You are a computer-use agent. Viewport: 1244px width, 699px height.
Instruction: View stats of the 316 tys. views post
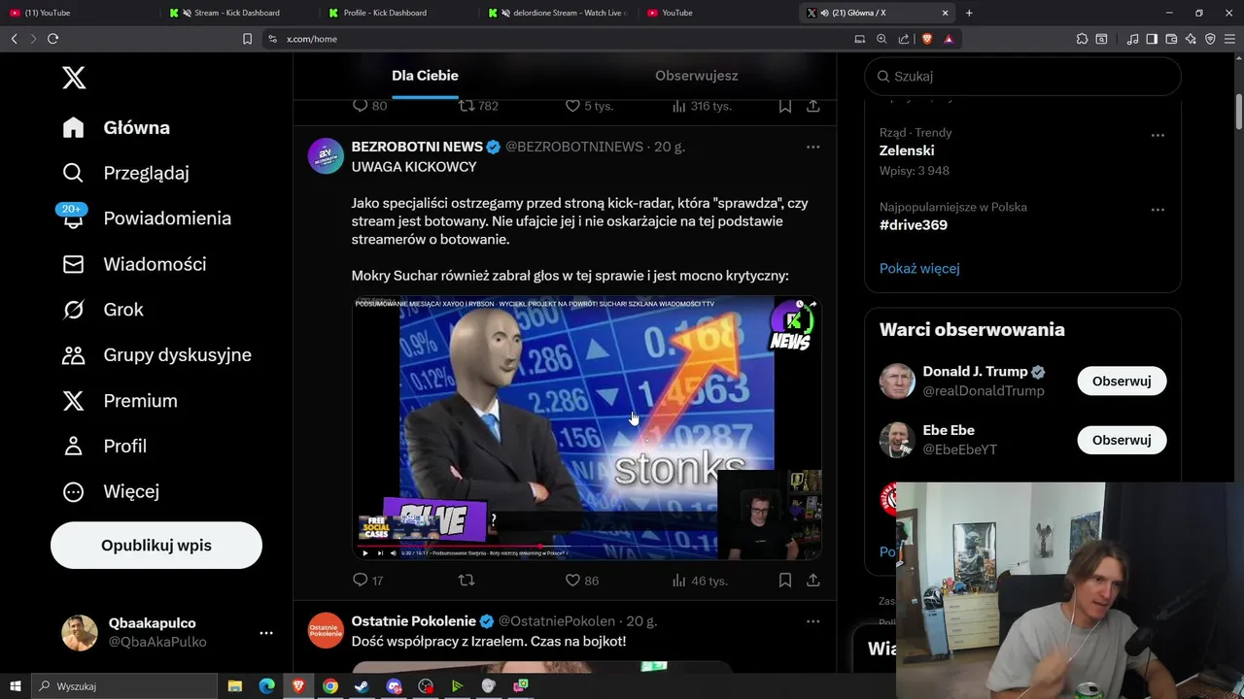point(701,106)
